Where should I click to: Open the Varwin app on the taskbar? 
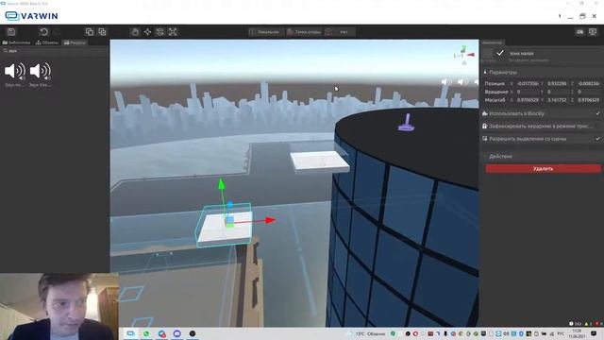[131, 333]
